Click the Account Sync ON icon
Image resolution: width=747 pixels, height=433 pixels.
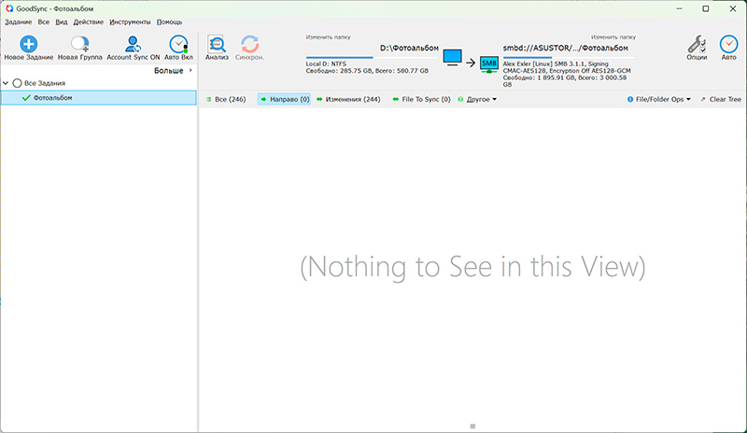(134, 44)
